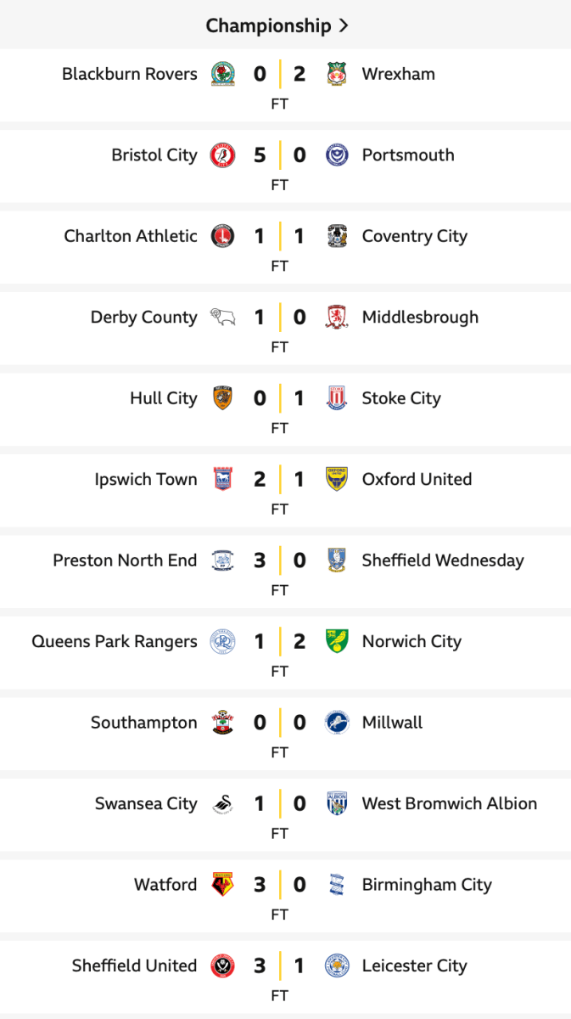Tap the Bristol City club badge
This screenshot has width=571, height=1019.
[x=222, y=155]
